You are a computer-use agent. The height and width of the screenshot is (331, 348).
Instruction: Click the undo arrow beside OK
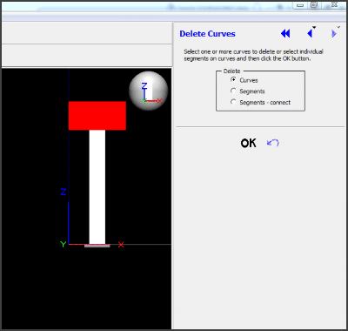[273, 143]
